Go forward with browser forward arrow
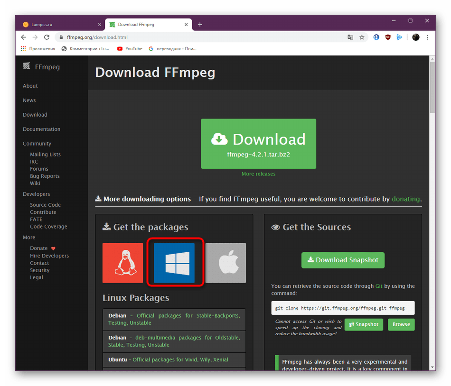The height and width of the screenshot is (386, 451). (x=35, y=37)
